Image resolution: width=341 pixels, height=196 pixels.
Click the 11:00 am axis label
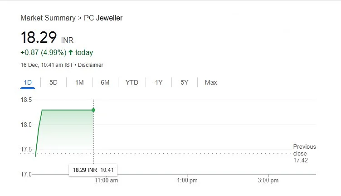(x=106, y=180)
